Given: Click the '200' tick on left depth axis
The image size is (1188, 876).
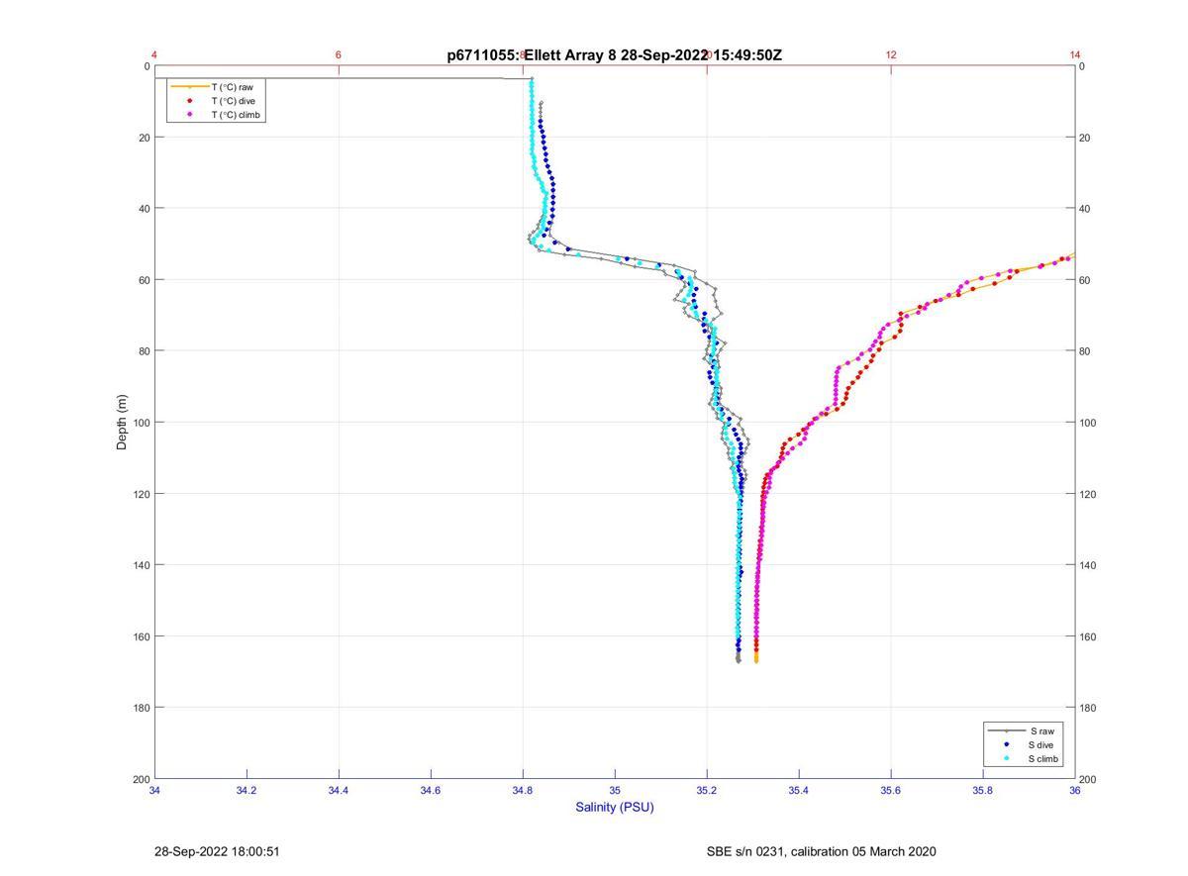Looking at the screenshot, I should pyautogui.click(x=141, y=779).
